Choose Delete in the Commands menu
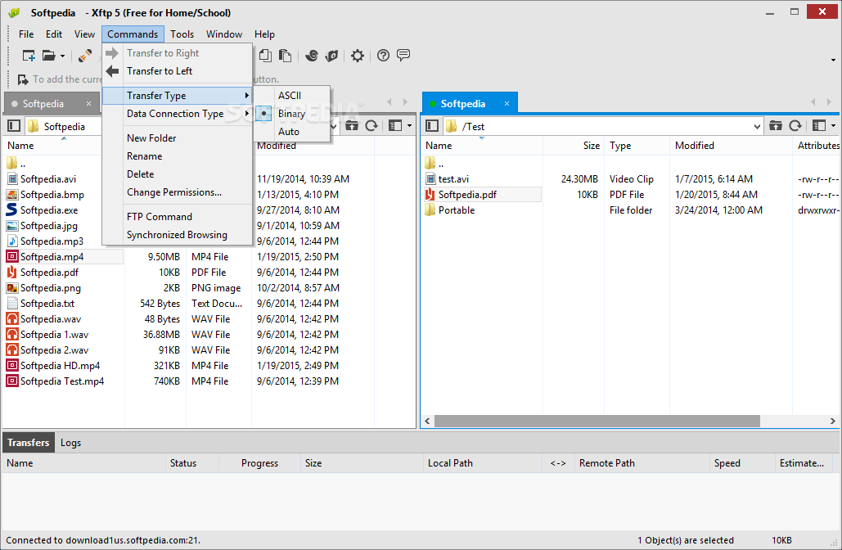 (x=178, y=174)
